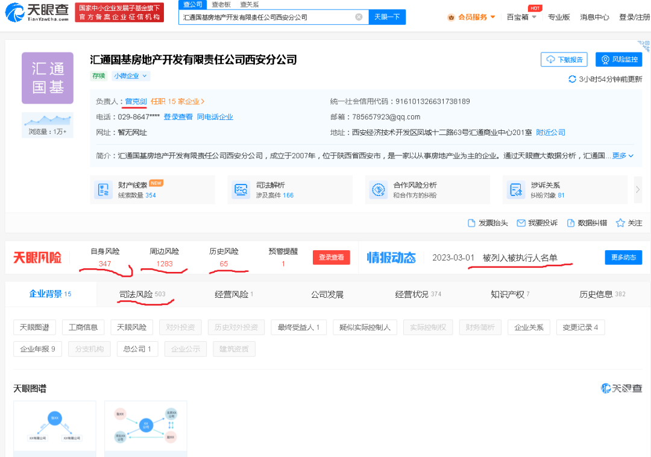This screenshot has height=457, width=651.
Task: Select 司法风险 tab
Action: [142, 294]
